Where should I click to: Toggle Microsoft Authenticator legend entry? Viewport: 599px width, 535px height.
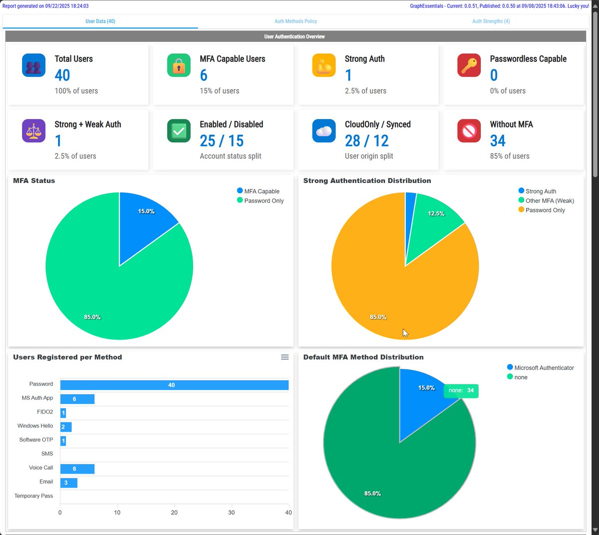[541, 367]
